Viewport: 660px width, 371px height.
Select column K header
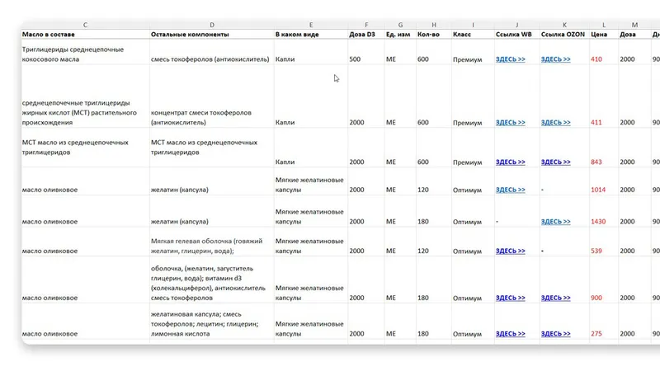[564, 25]
